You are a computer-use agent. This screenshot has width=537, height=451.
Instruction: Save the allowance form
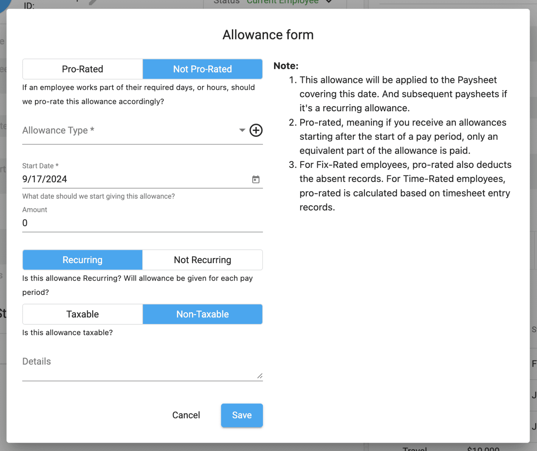(x=242, y=415)
